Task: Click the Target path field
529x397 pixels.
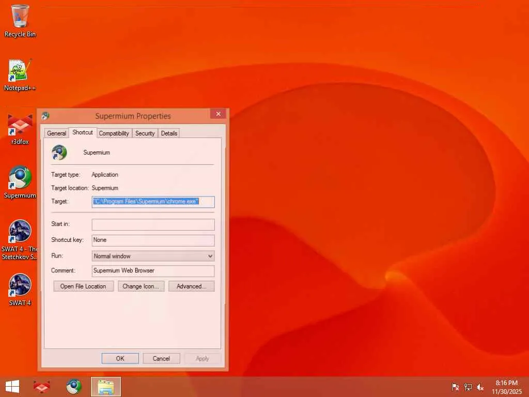Action: [153, 202]
